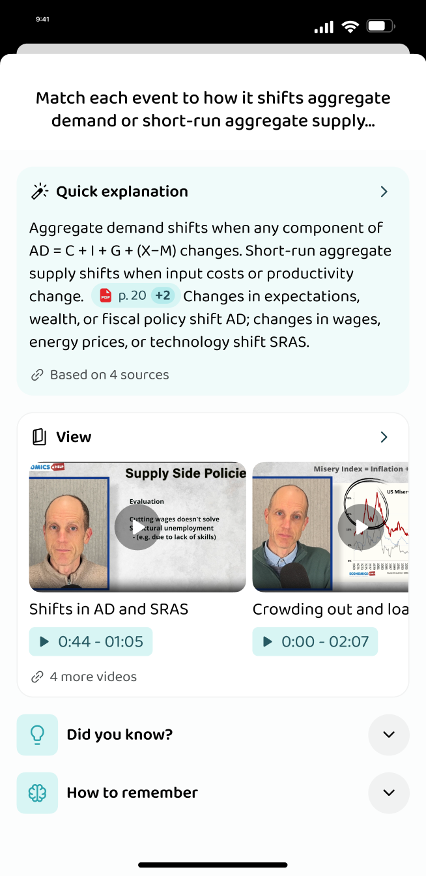
Task: Click the Based on 4 sources link
Action: [100, 375]
